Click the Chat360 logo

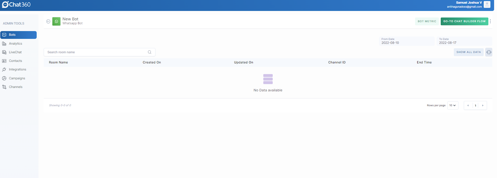[16, 5]
